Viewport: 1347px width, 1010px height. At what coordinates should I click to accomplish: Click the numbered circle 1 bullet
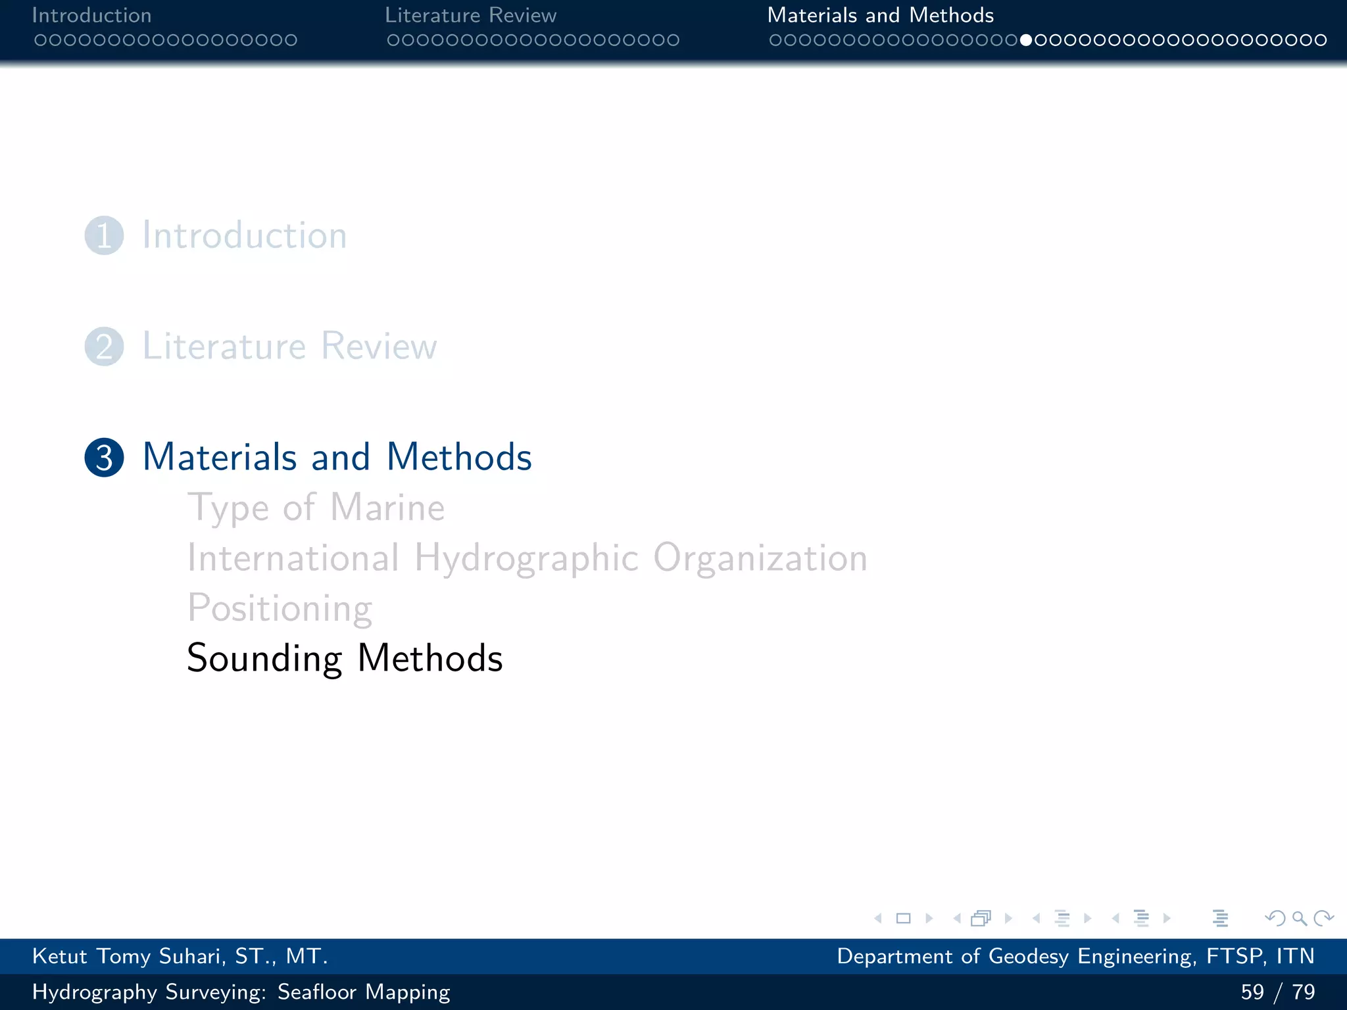point(104,235)
